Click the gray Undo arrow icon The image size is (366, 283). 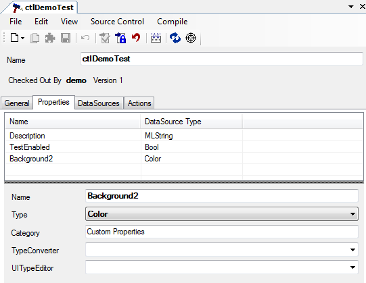coord(85,38)
